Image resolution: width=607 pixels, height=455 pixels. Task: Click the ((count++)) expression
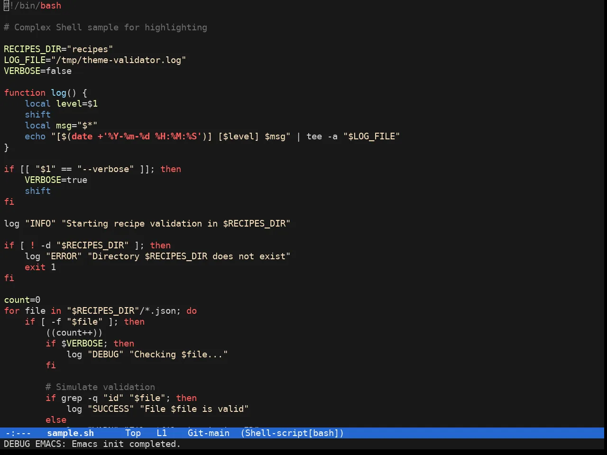pos(74,333)
